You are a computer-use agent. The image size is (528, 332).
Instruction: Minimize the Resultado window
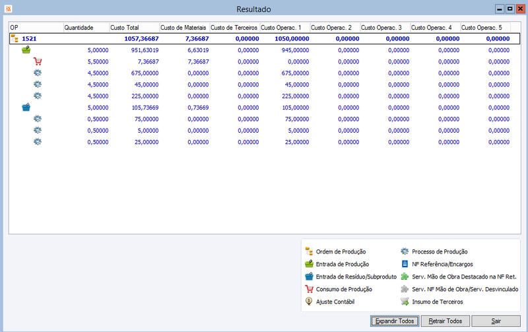pos(500,9)
